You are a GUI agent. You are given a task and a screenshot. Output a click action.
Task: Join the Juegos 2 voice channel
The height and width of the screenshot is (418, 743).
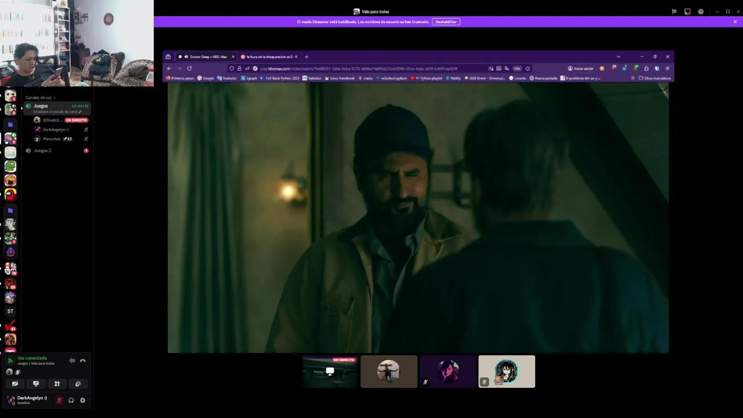click(57, 150)
